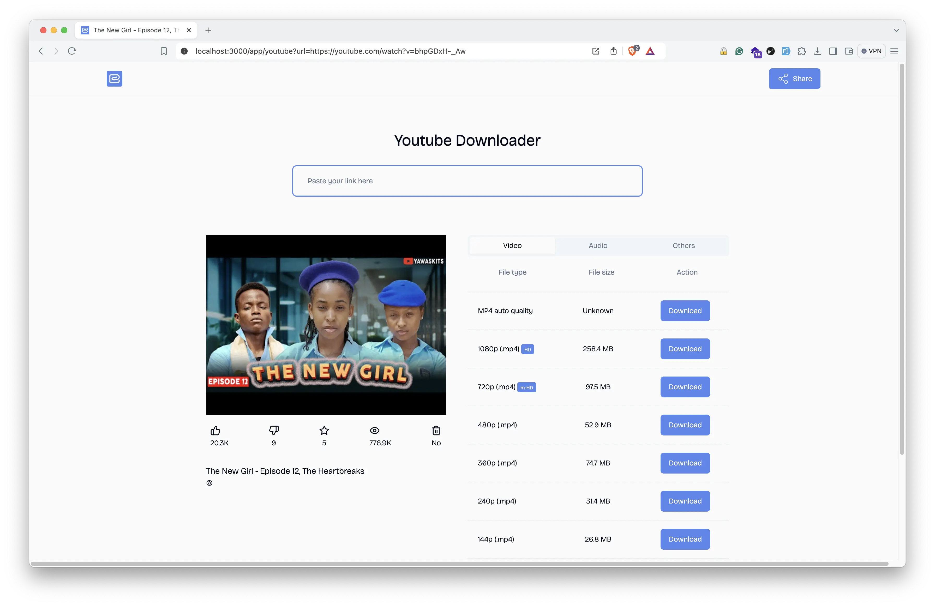Download the 240p mp4 file
The width and height of the screenshot is (935, 606).
(685, 501)
